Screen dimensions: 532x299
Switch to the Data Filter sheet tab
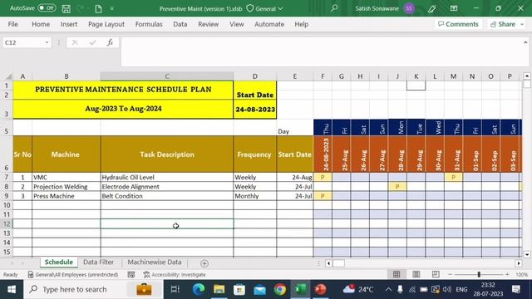pos(98,262)
